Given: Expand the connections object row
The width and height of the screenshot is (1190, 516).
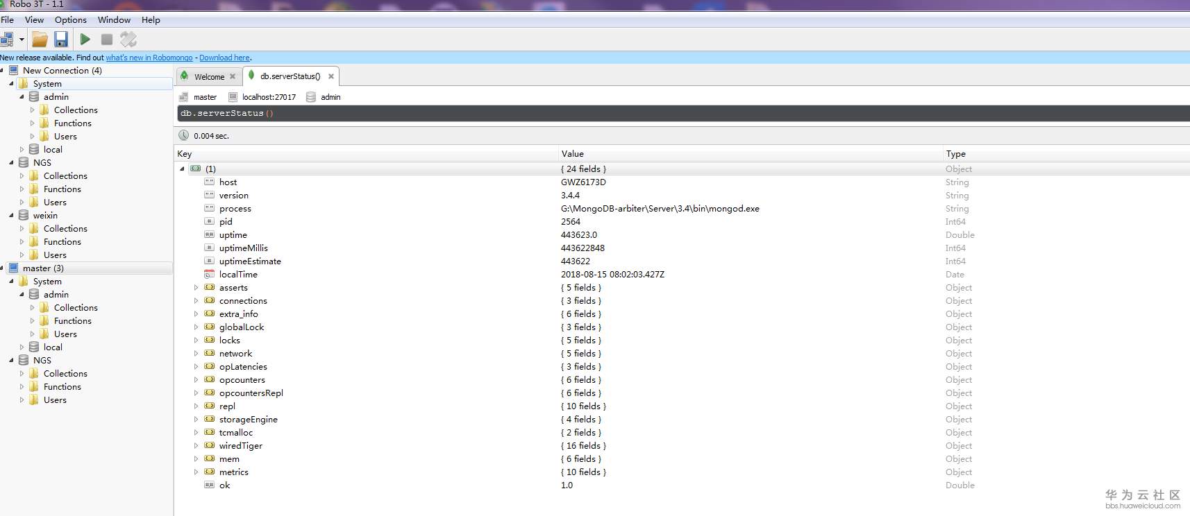Looking at the screenshot, I should pos(196,300).
